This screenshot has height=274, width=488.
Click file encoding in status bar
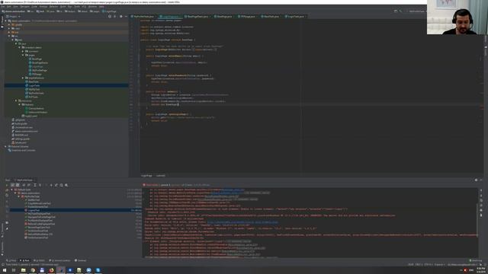429,265
